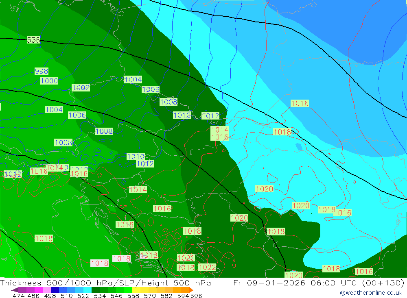Click the purple arrow tip of the legend
The width and height of the screenshot is (407, 298).
tap(15, 290)
